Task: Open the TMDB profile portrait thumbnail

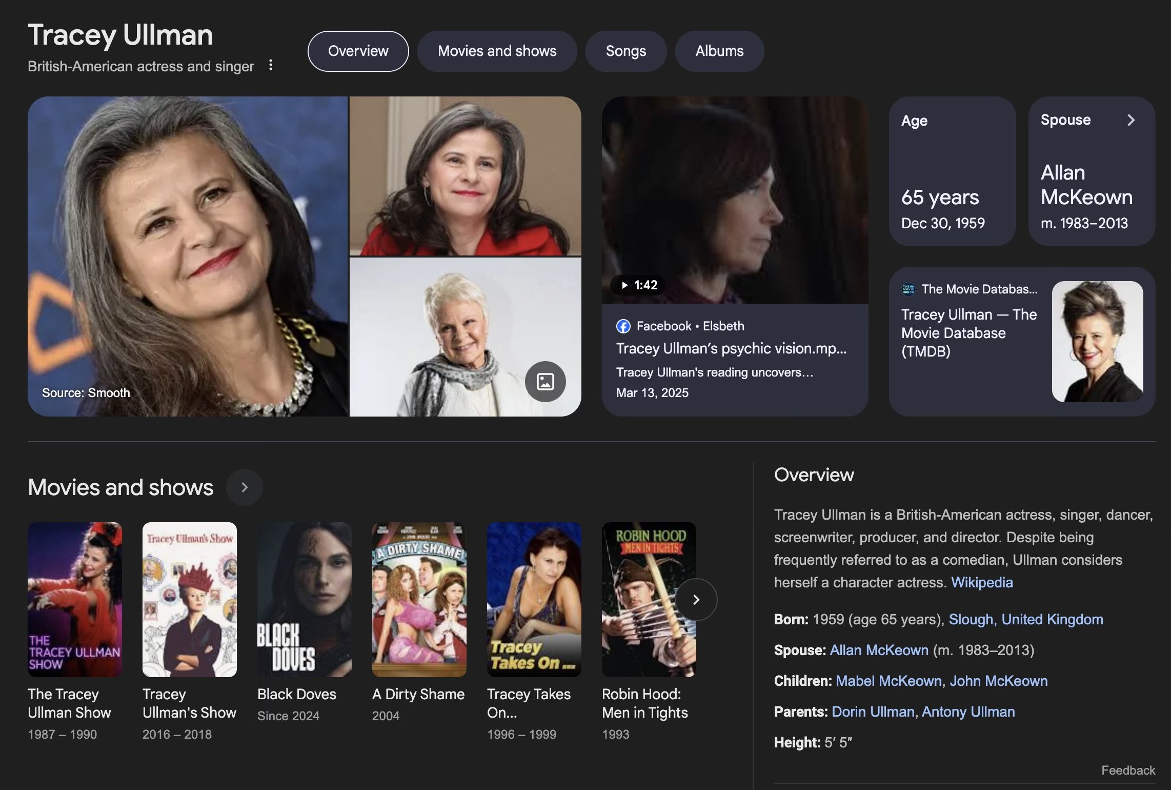Action: [x=1097, y=342]
